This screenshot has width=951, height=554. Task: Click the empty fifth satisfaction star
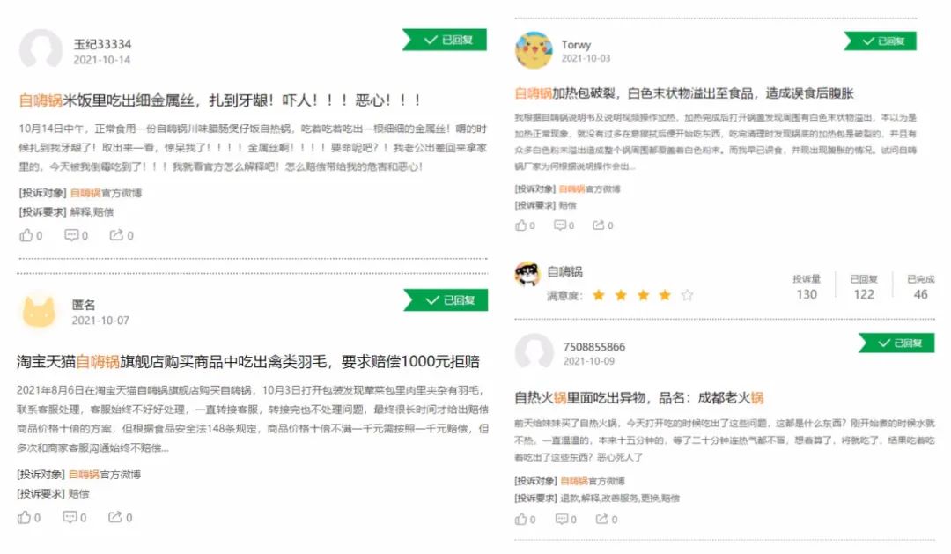pyautogui.click(x=687, y=295)
